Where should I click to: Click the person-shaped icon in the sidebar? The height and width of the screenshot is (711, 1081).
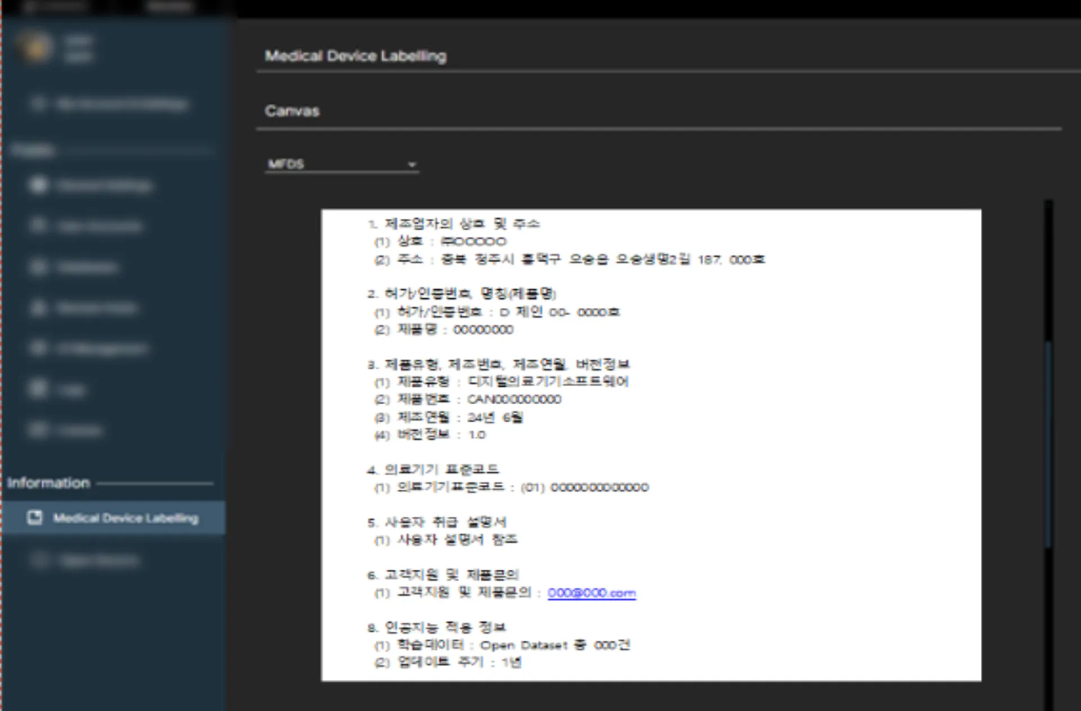coord(38,308)
